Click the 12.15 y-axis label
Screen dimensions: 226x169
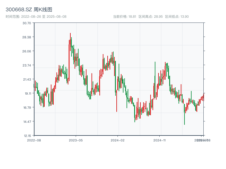click(27, 136)
